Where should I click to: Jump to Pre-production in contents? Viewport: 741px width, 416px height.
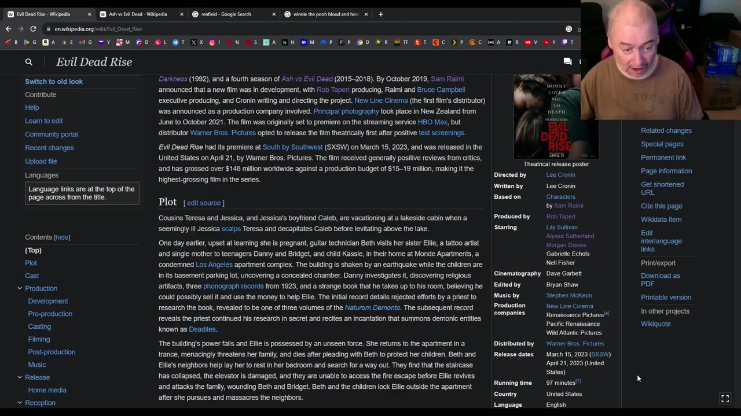tap(50, 314)
